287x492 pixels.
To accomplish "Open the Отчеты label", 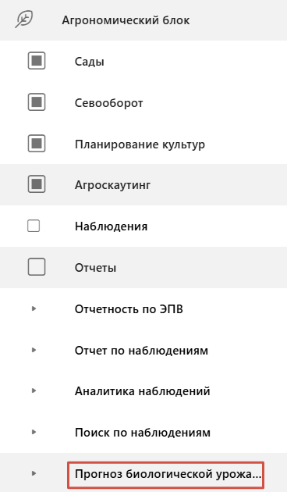I will (x=95, y=268).
